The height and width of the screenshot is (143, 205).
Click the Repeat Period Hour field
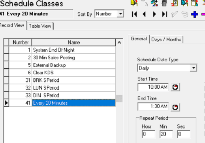[x=149, y=134]
